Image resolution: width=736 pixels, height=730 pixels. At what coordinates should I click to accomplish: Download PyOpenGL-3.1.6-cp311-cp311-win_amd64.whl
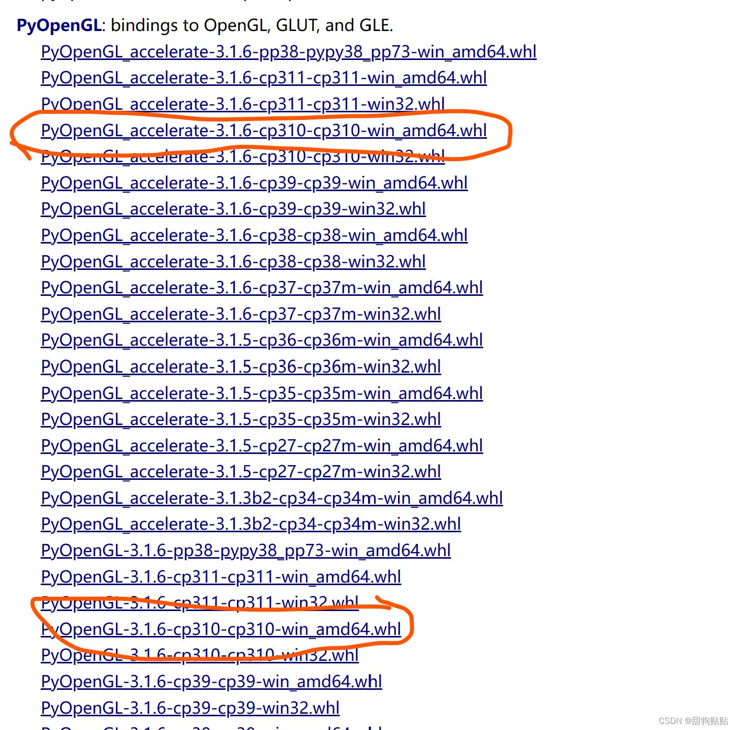pyautogui.click(x=221, y=577)
